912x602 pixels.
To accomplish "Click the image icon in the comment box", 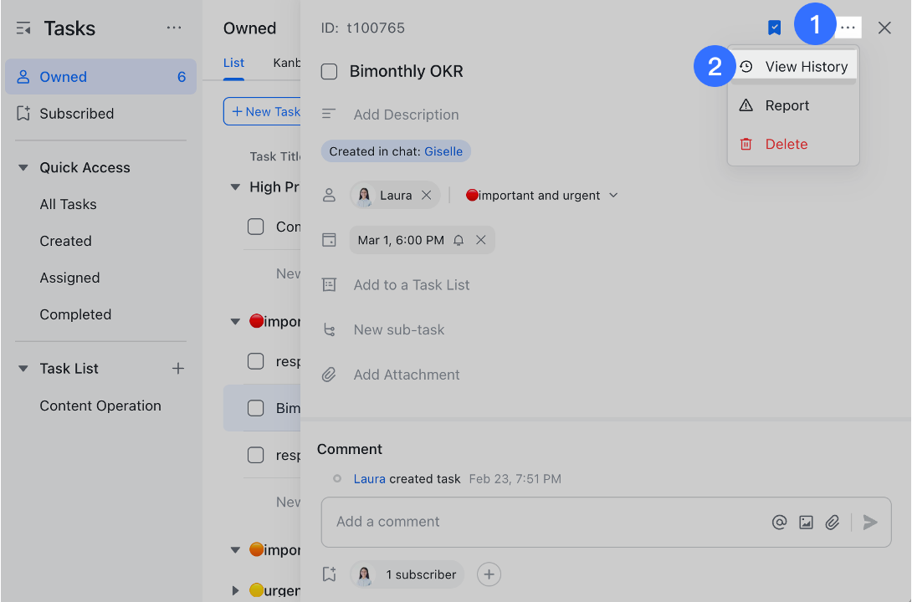I will pyautogui.click(x=806, y=521).
